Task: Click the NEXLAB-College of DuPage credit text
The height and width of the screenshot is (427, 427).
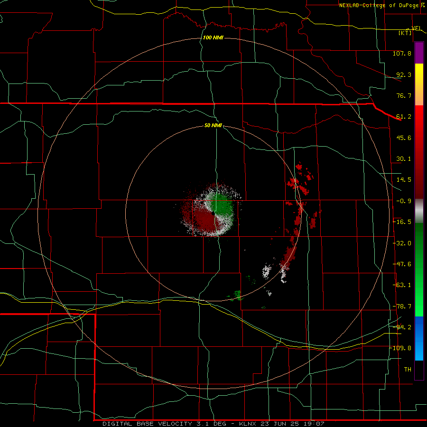Action: pyautogui.click(x=380, y=5)
